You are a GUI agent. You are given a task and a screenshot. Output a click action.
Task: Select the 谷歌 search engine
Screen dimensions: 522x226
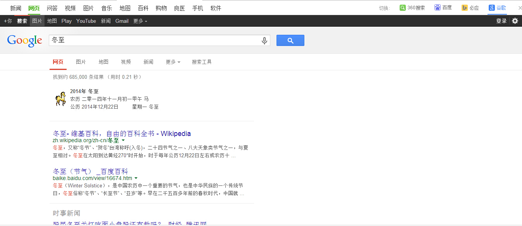497,8
